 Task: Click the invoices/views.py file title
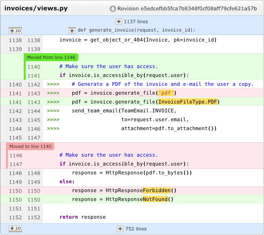click(x=36, y=8)
